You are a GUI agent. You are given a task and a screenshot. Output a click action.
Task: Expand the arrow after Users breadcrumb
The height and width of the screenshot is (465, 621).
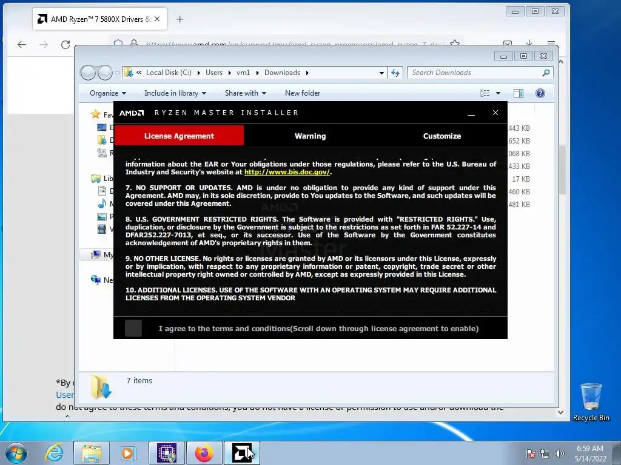pos(229,73)
